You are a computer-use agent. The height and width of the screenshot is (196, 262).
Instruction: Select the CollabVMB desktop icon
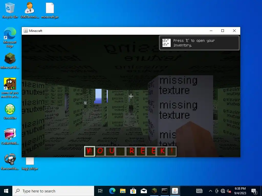(10, 136)
